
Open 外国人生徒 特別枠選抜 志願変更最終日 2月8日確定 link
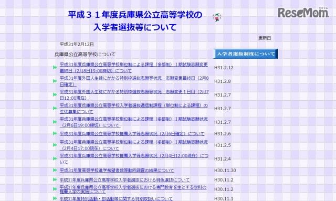pyautogui.click(x=134, y=81)
